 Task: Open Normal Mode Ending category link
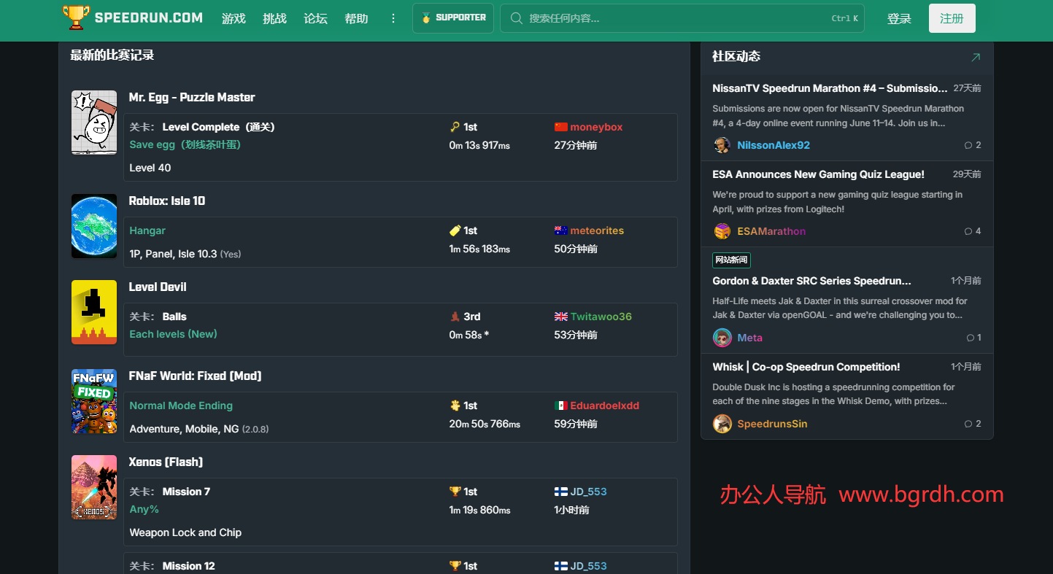click(x=181, y=406)
